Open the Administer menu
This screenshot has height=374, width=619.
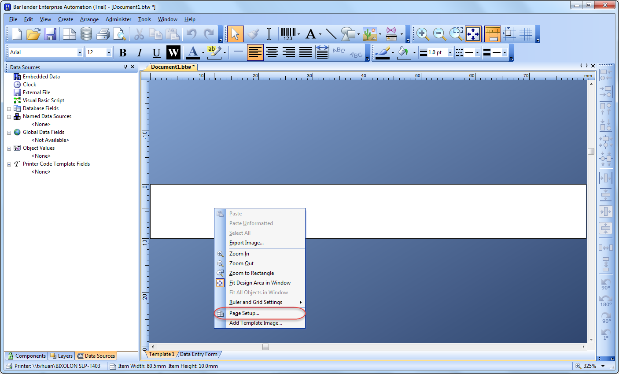click(118, 19)
